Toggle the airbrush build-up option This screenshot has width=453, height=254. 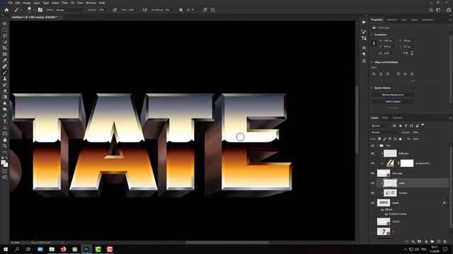click(144, 10)
